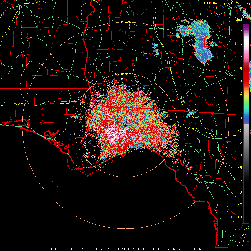The width and height of the screenshot is (251, 251).
Task: Click the color scale label "5"
Action: (241, 56)
